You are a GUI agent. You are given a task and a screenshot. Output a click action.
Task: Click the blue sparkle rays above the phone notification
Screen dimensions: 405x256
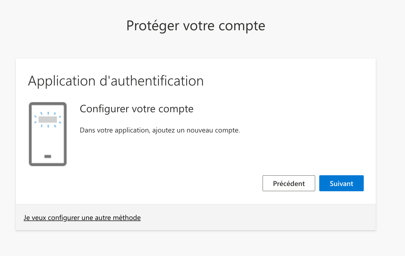(x=48, y=113)
